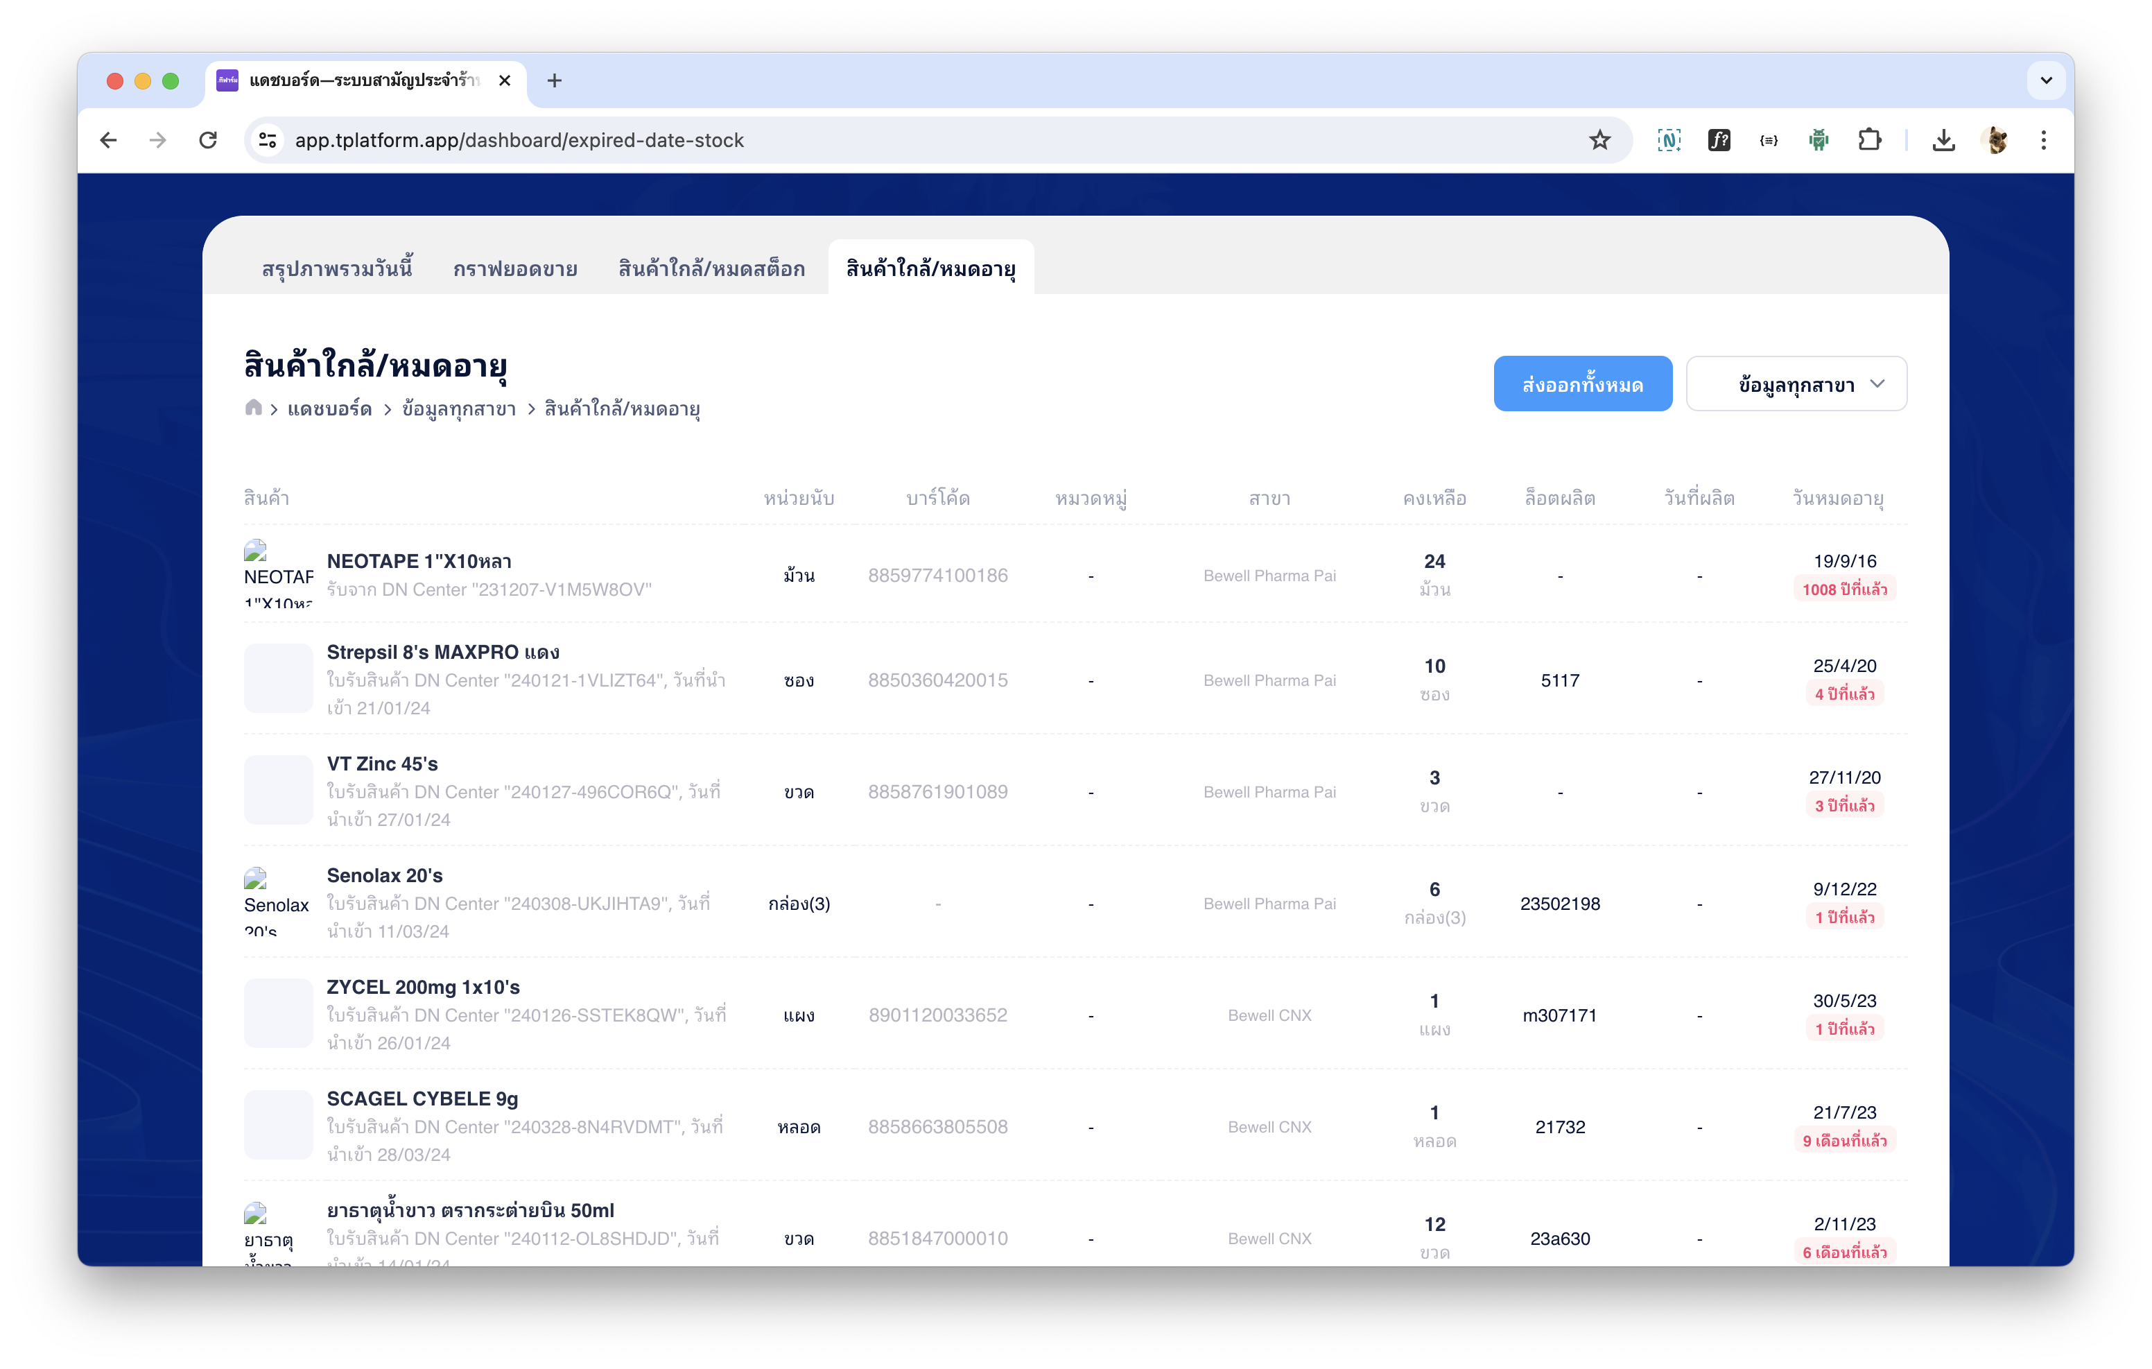2152x1369 pixels.
Task: Open the tab search chevron
Action: click(2046, 80)
